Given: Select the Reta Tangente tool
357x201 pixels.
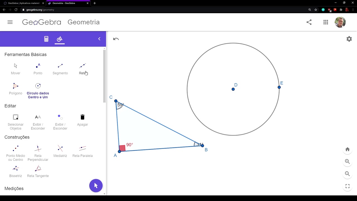Looking at the screenshot, I should pos(38,171).
